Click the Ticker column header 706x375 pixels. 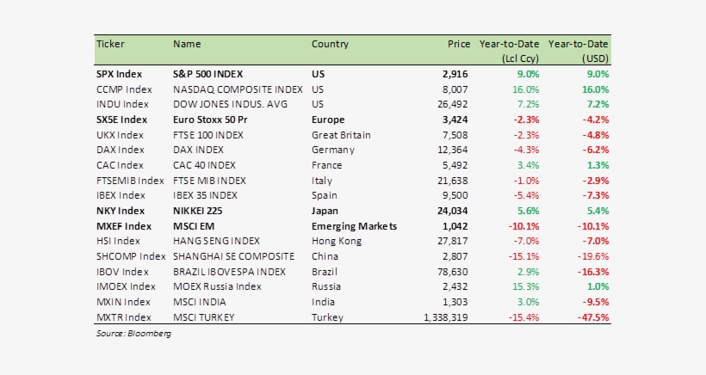(110, 43)
